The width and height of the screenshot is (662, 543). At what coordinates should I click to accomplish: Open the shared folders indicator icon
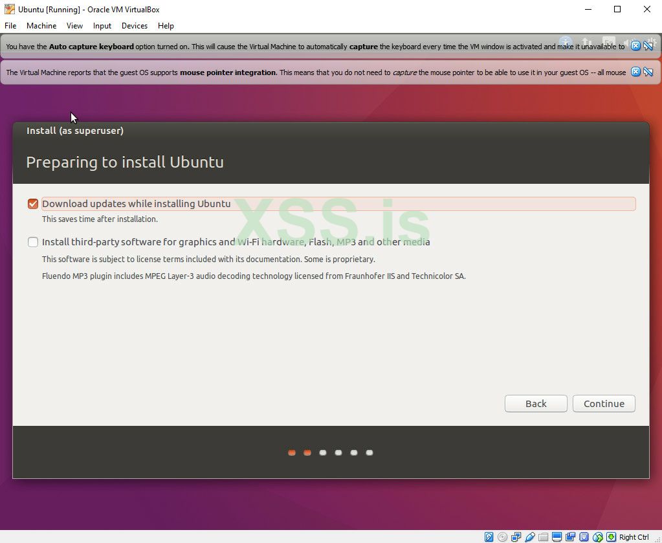544,537
